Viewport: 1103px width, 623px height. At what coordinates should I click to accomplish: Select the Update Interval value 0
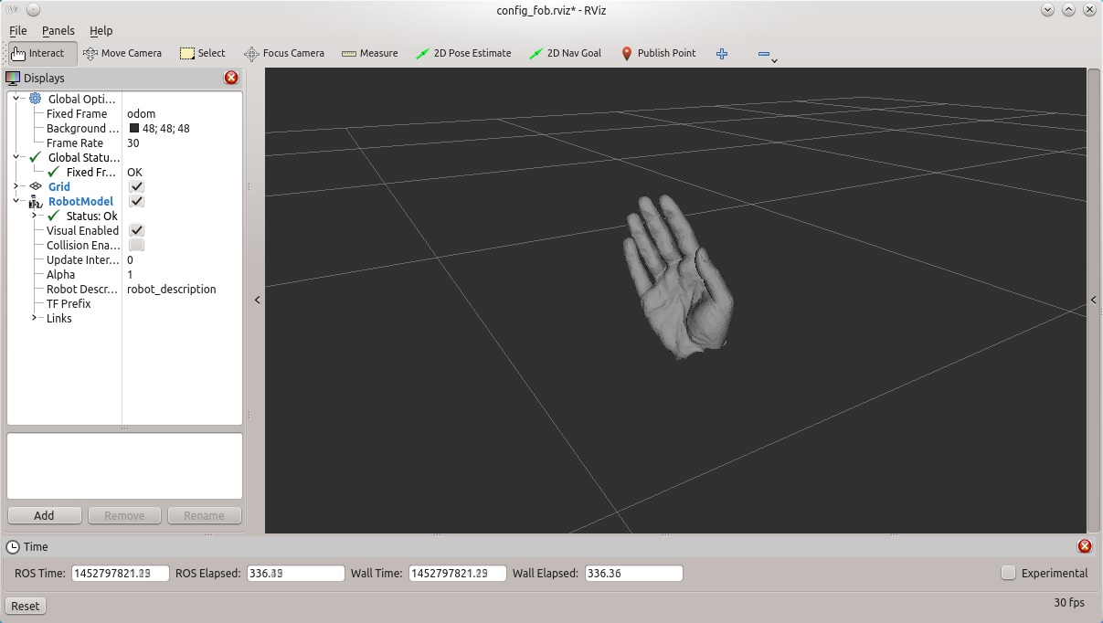coord(131,259)
